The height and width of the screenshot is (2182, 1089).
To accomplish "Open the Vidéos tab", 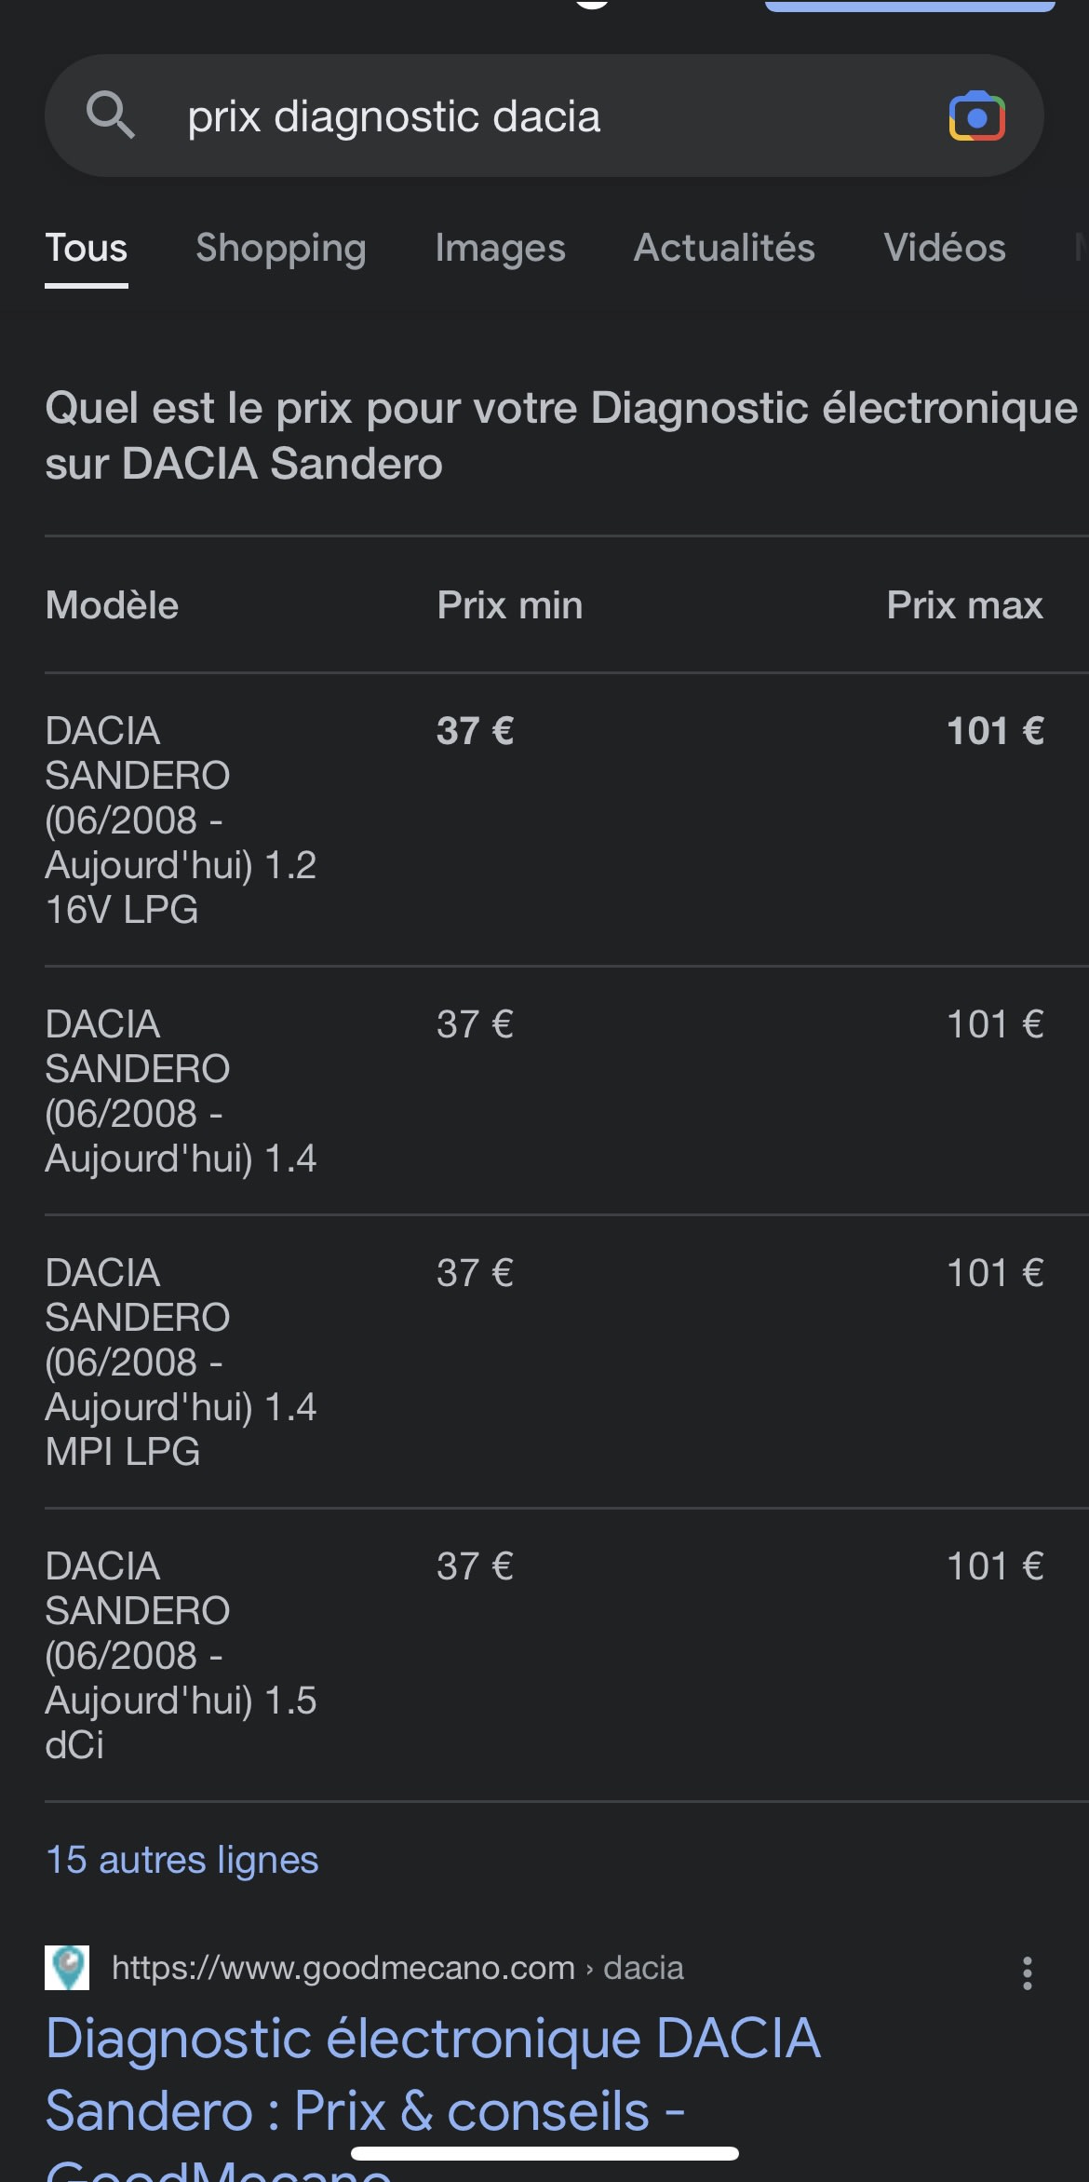I will [x=944, y=249].
